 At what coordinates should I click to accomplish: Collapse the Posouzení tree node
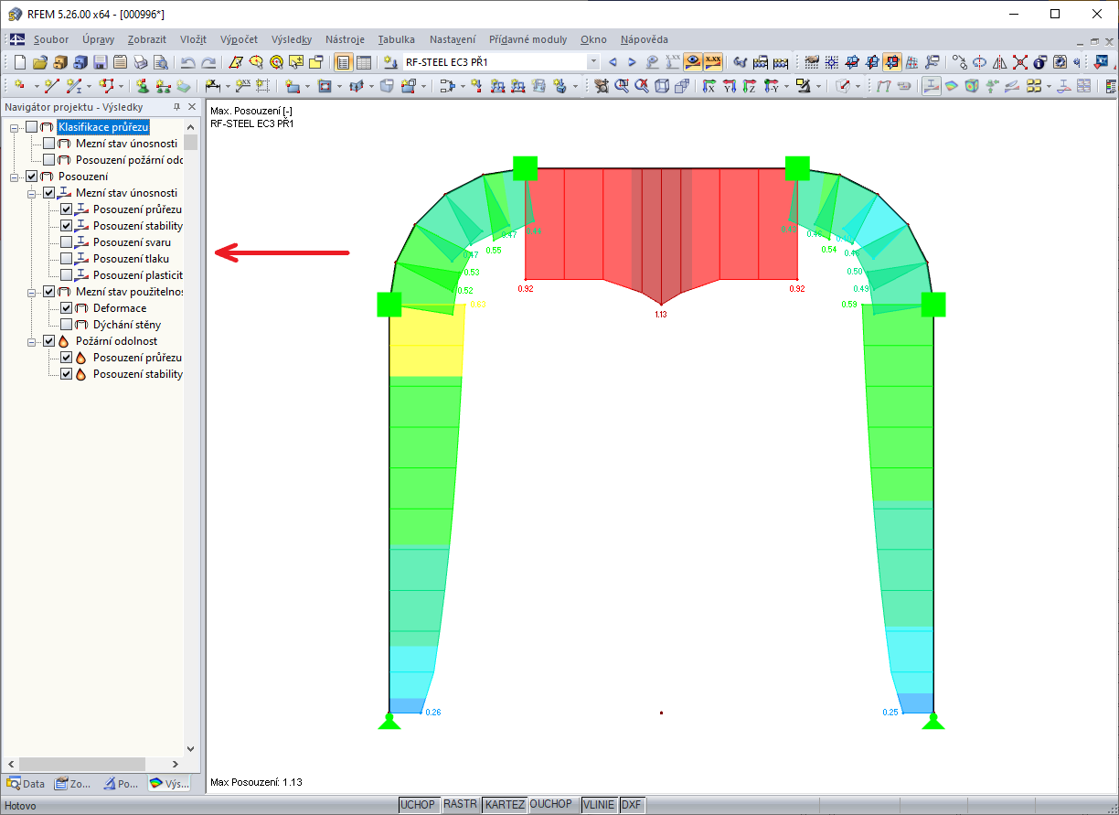pos(15,177)
